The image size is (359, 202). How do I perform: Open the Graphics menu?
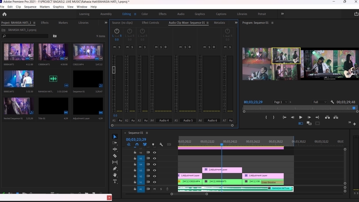(x=58, y=7)
